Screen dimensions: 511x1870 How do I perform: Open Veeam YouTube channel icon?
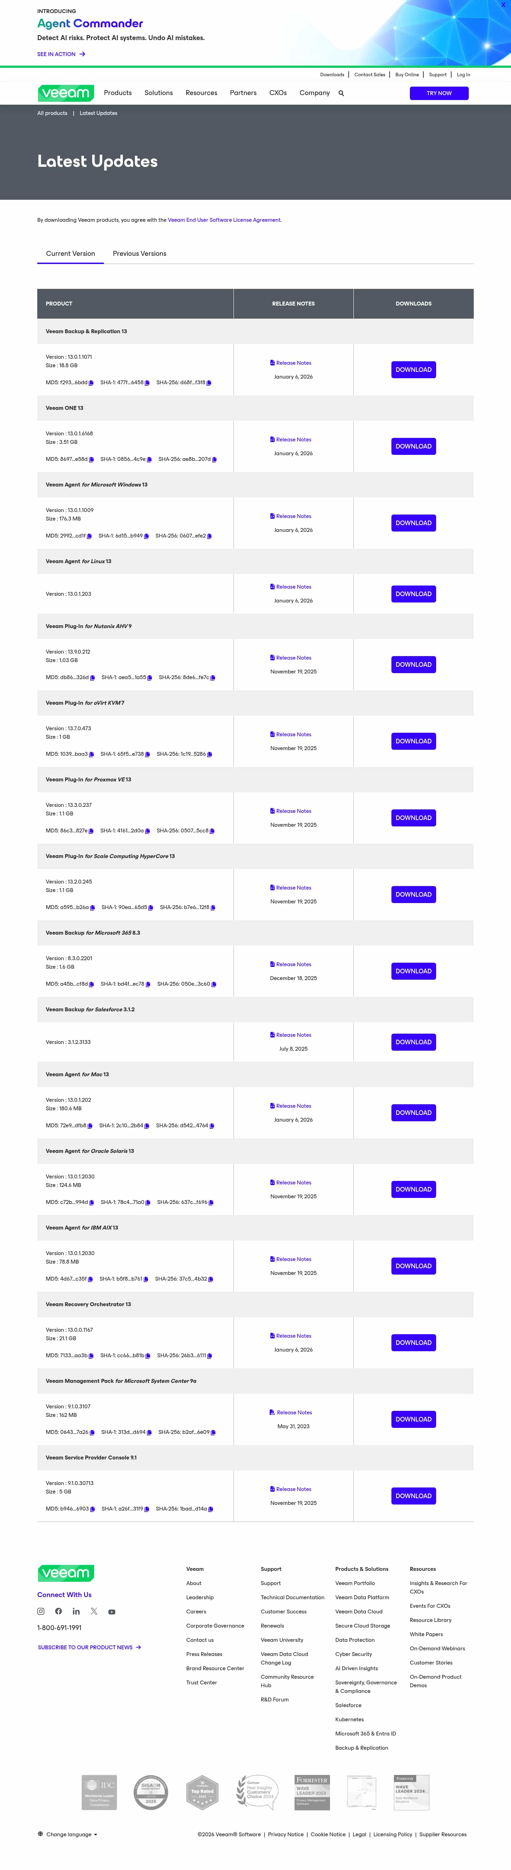(x=112, y=1612)
